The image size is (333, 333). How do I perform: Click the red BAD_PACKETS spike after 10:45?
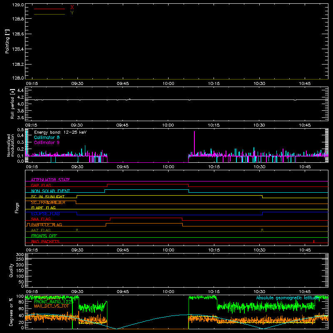[x=314, y=241]
